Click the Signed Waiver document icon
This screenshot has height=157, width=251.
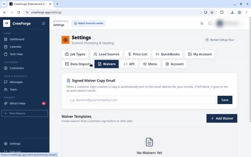coord(68,81)
